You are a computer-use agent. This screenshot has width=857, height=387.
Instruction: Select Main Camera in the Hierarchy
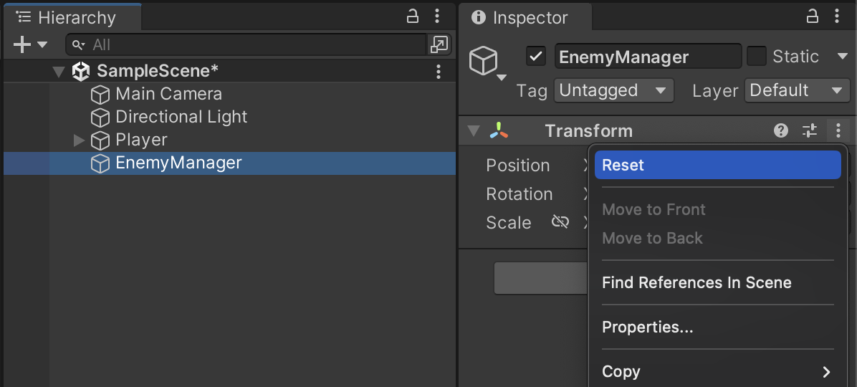(x=168, y=94)
